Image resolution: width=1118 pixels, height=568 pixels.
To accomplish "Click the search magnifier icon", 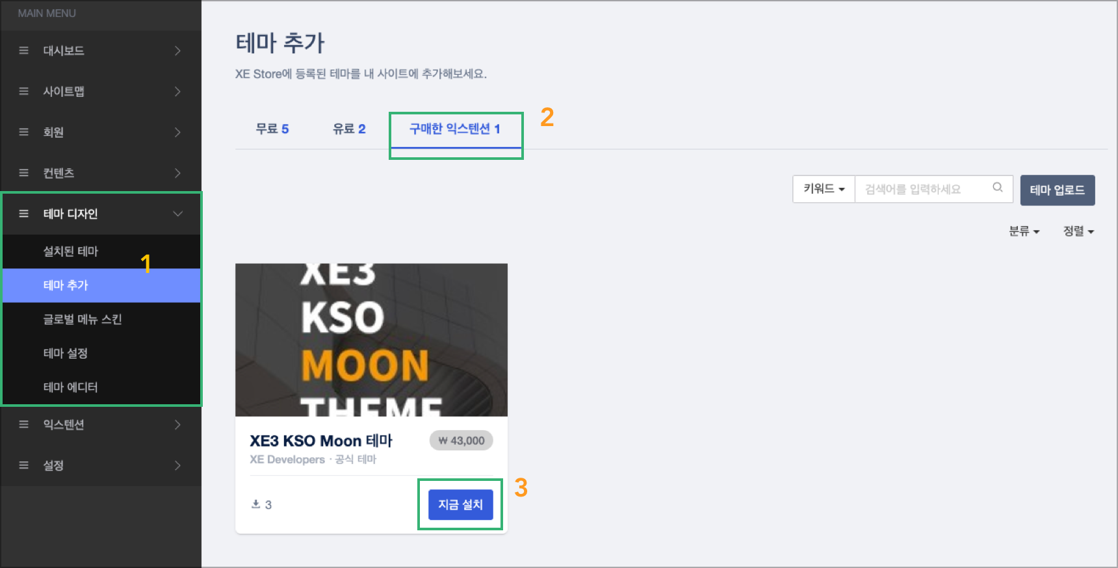I will (997, 188).
